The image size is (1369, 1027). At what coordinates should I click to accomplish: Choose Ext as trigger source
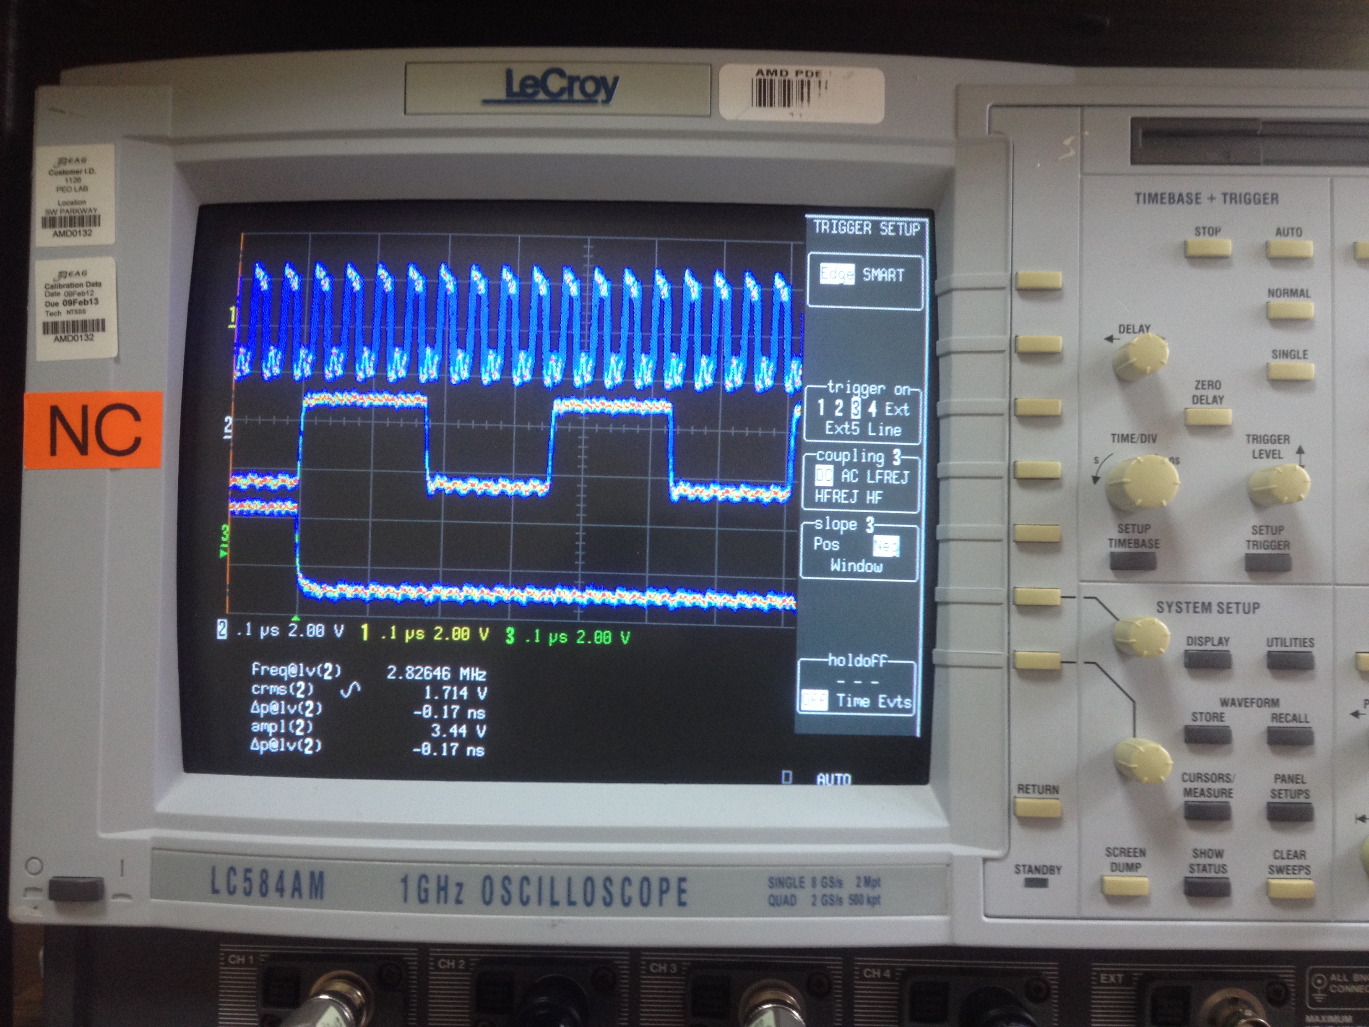(x=897, y=409)
